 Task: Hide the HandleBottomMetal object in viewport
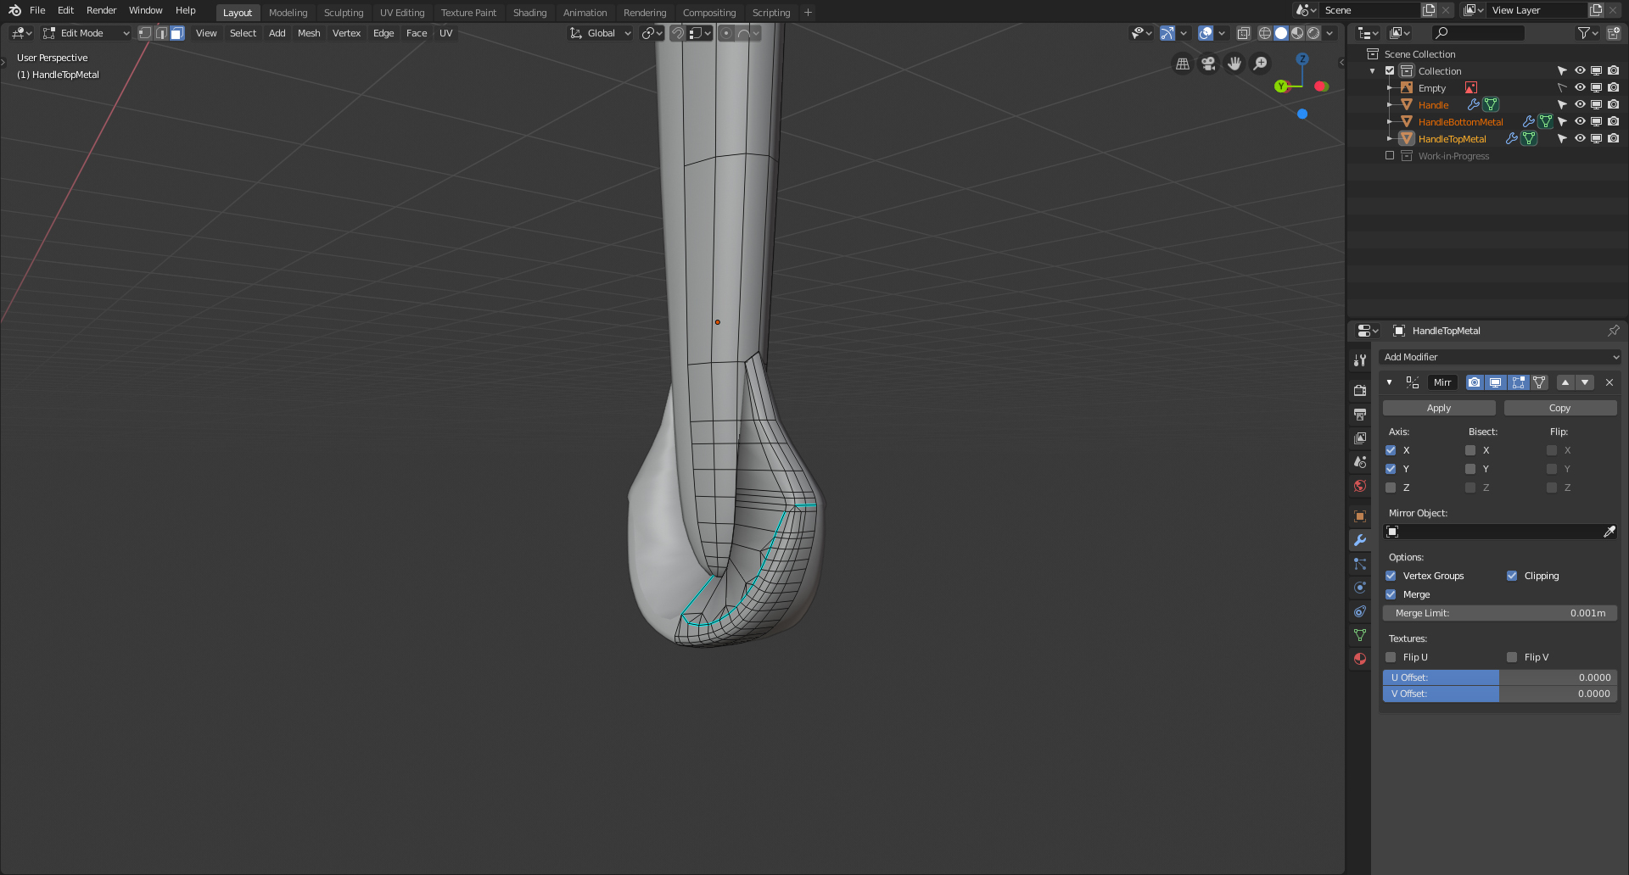(x=1580, y=121)
